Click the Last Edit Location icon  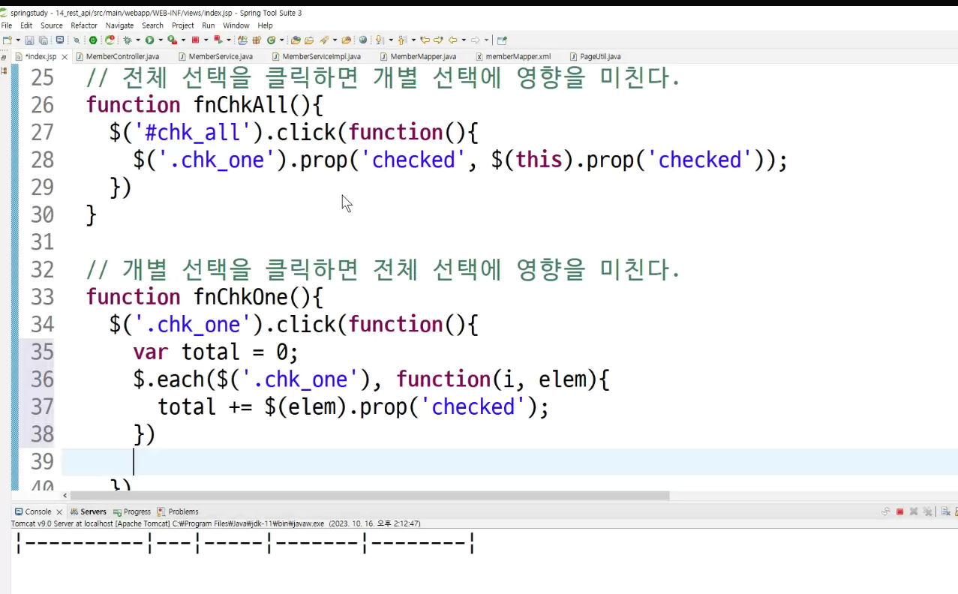point(425,40)
